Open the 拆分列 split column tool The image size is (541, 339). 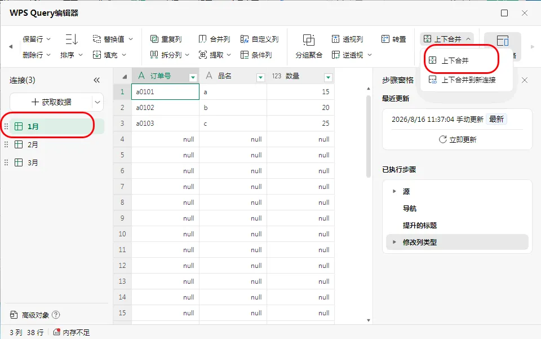(170, 55)
